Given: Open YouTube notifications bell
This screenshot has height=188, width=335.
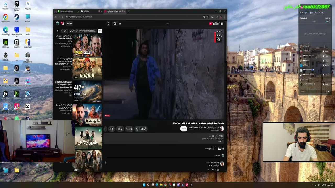Looking at the screenshot, I should point(62,23).
